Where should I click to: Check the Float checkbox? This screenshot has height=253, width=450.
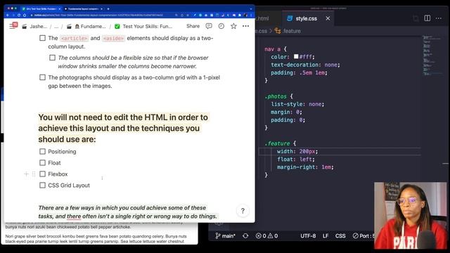pyautogui.click(x=42, y=162)
